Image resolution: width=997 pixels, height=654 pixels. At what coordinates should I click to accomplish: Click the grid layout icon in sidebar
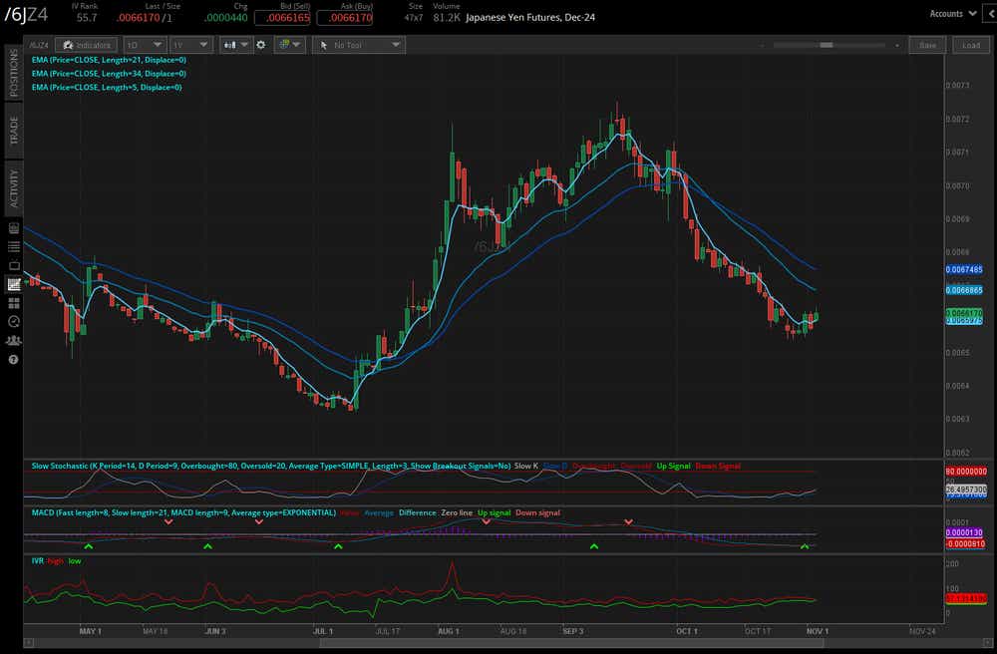click(14, 303)
